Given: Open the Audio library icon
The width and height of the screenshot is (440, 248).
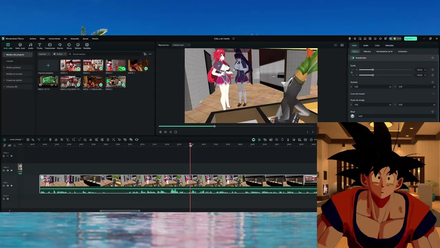Looking at the screenshot, I should [x=31, y=46].
